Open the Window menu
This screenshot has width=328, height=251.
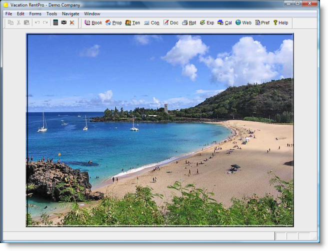click(92, 14)
